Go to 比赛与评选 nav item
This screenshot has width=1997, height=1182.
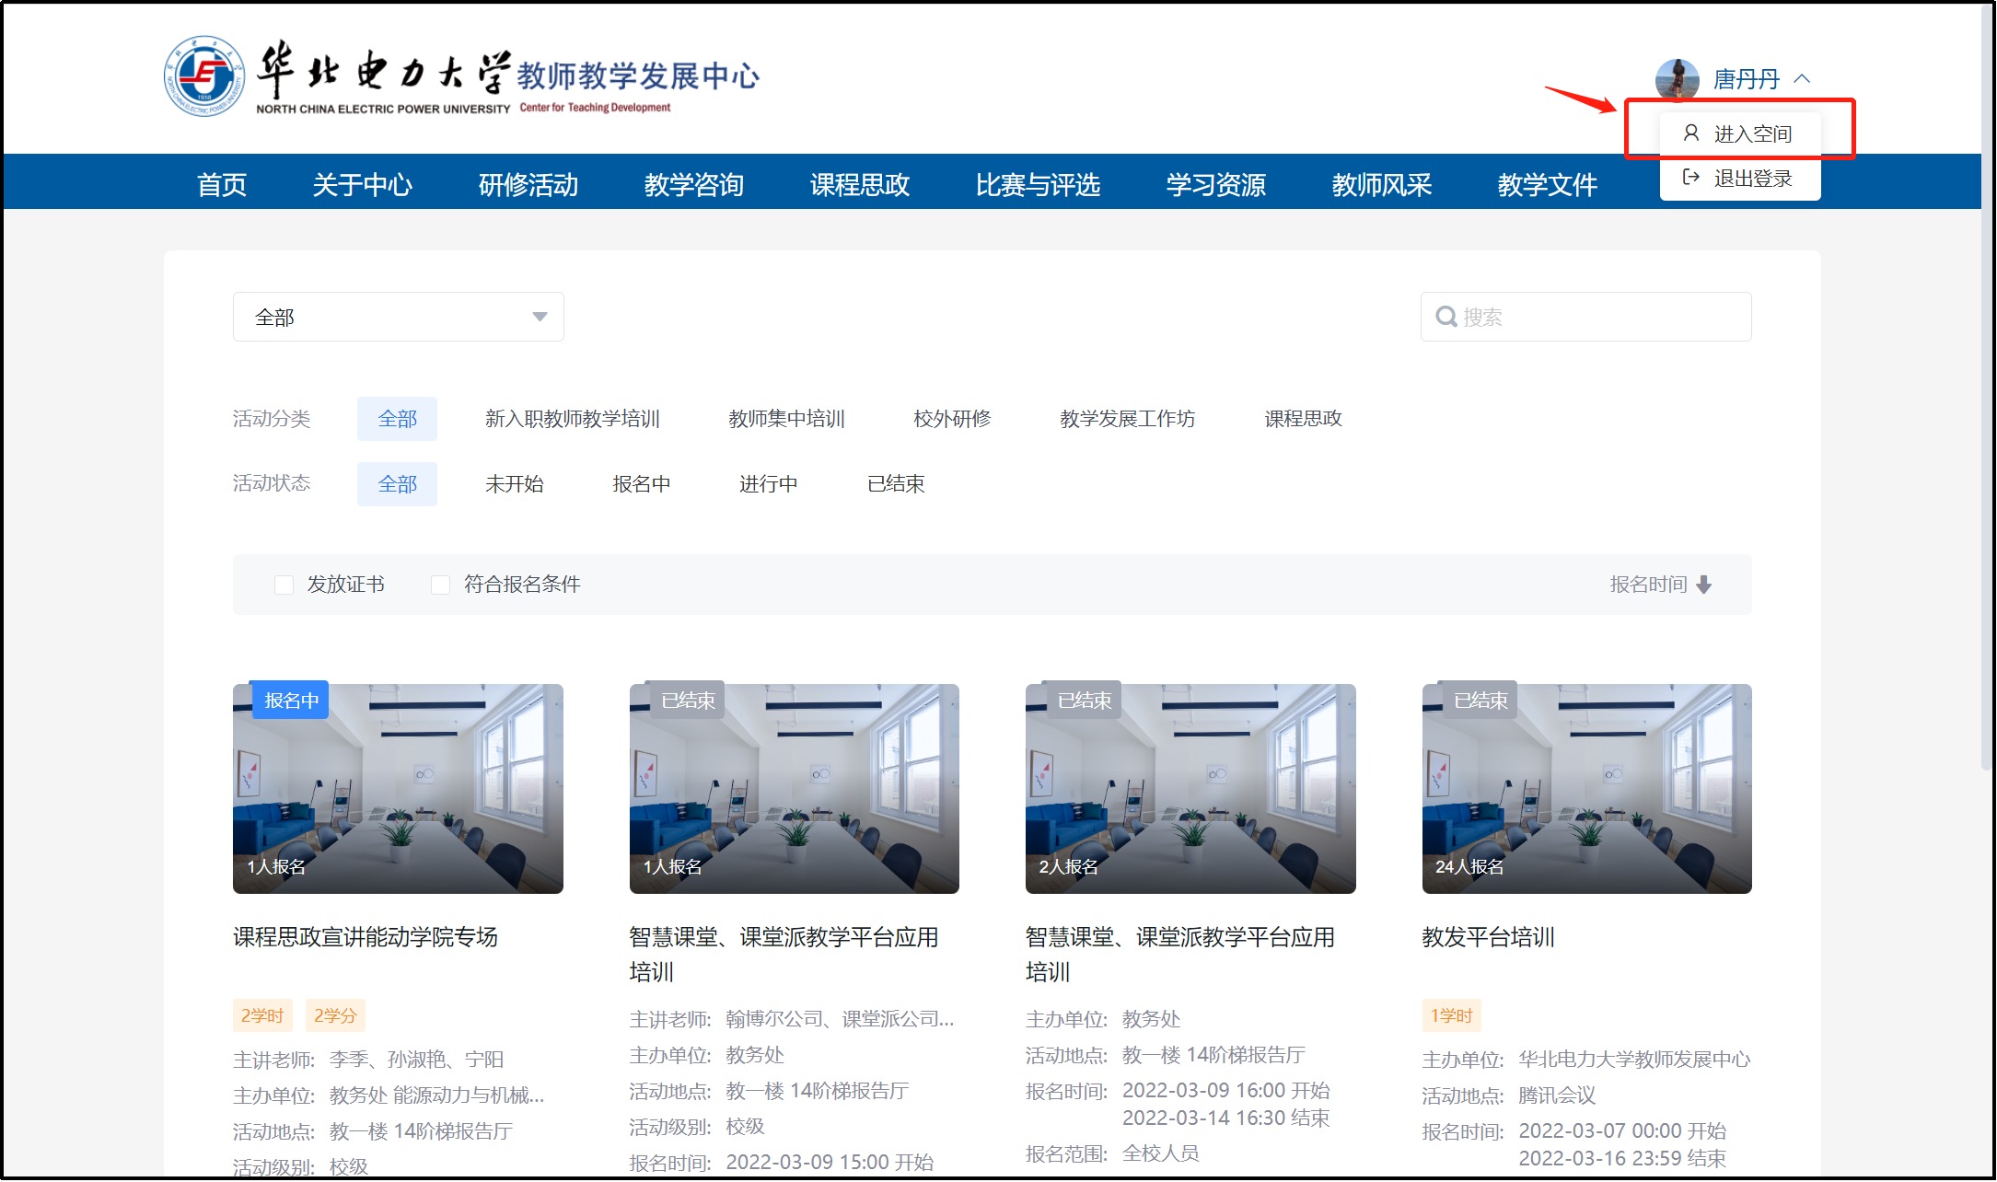[1038, 185]
